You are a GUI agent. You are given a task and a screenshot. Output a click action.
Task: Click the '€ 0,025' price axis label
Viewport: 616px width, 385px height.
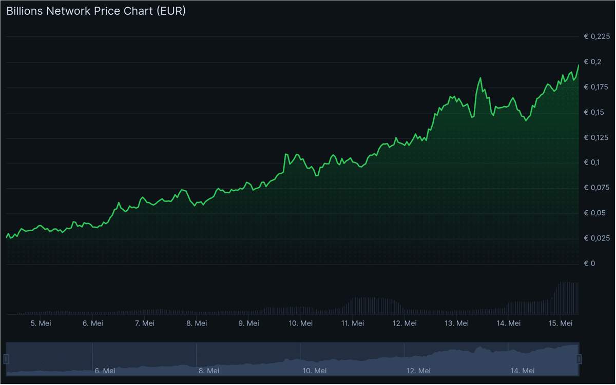click(x=597, y=238)
